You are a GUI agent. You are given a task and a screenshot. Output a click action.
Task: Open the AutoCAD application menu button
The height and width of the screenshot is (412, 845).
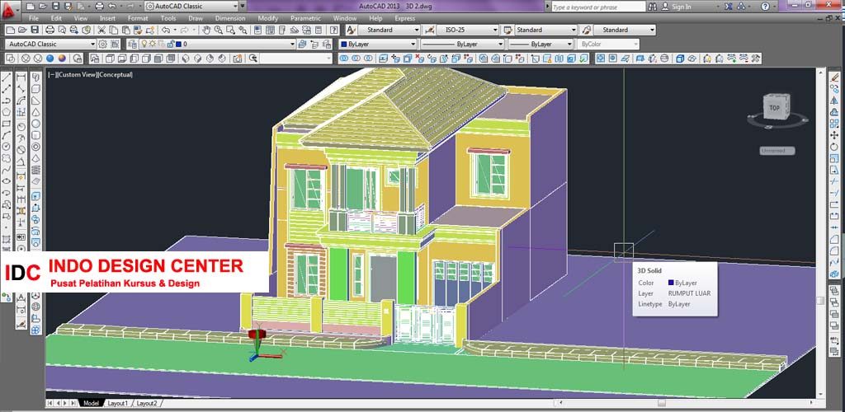(10, 10)
